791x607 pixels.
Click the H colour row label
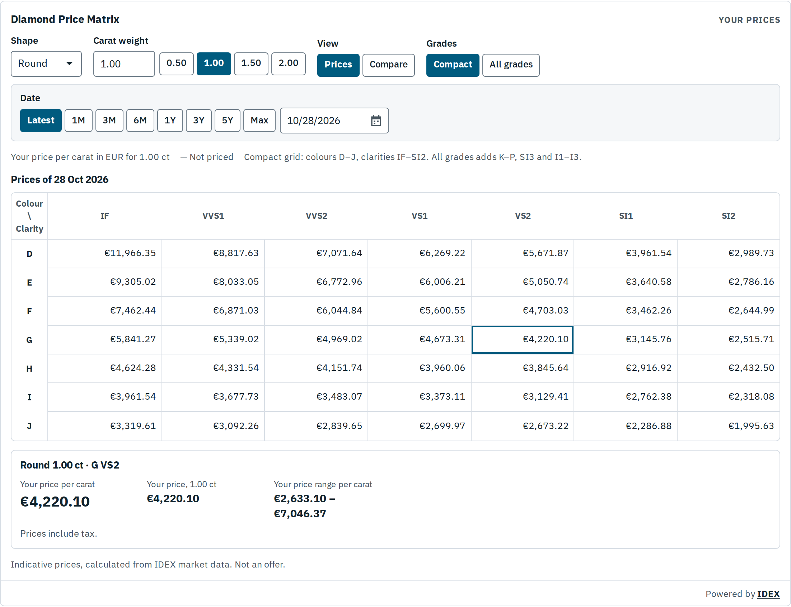[29, 368]
